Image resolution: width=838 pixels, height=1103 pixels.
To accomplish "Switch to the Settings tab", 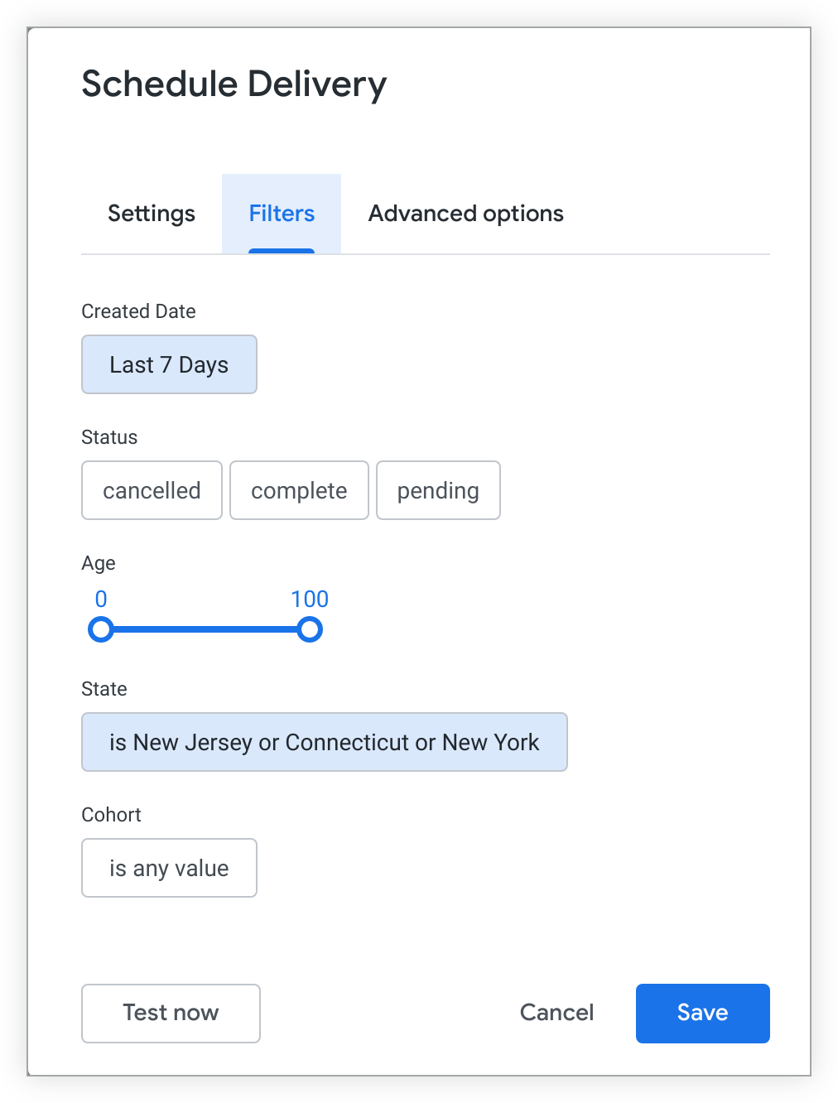I will 152,214.
